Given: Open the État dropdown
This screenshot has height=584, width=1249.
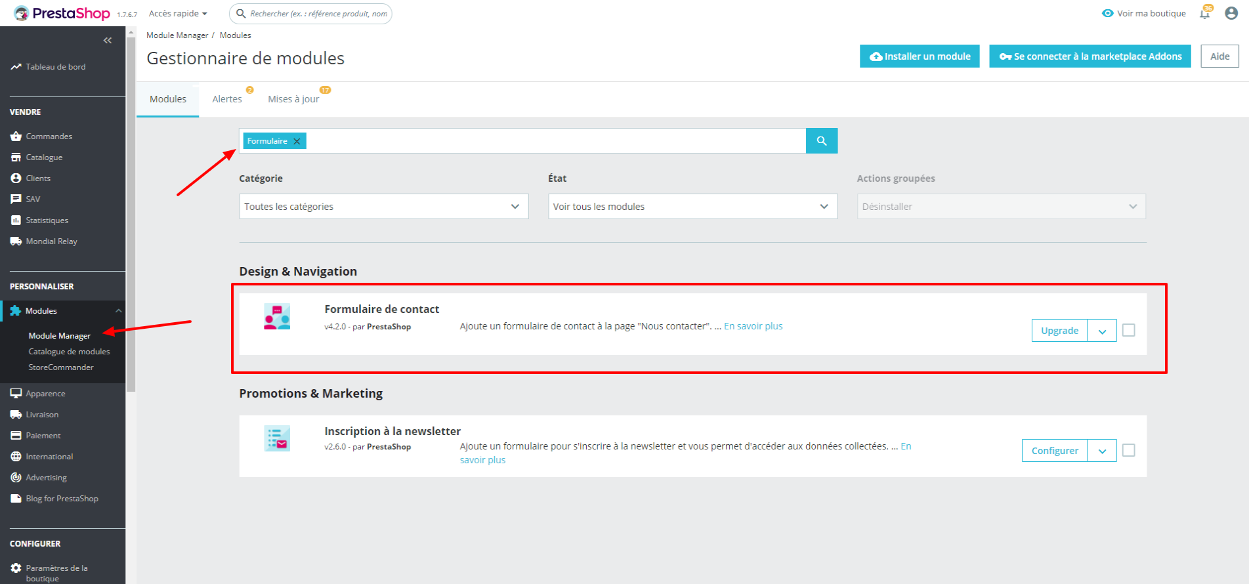Looking at the screenshot, I should click(693, 207).
